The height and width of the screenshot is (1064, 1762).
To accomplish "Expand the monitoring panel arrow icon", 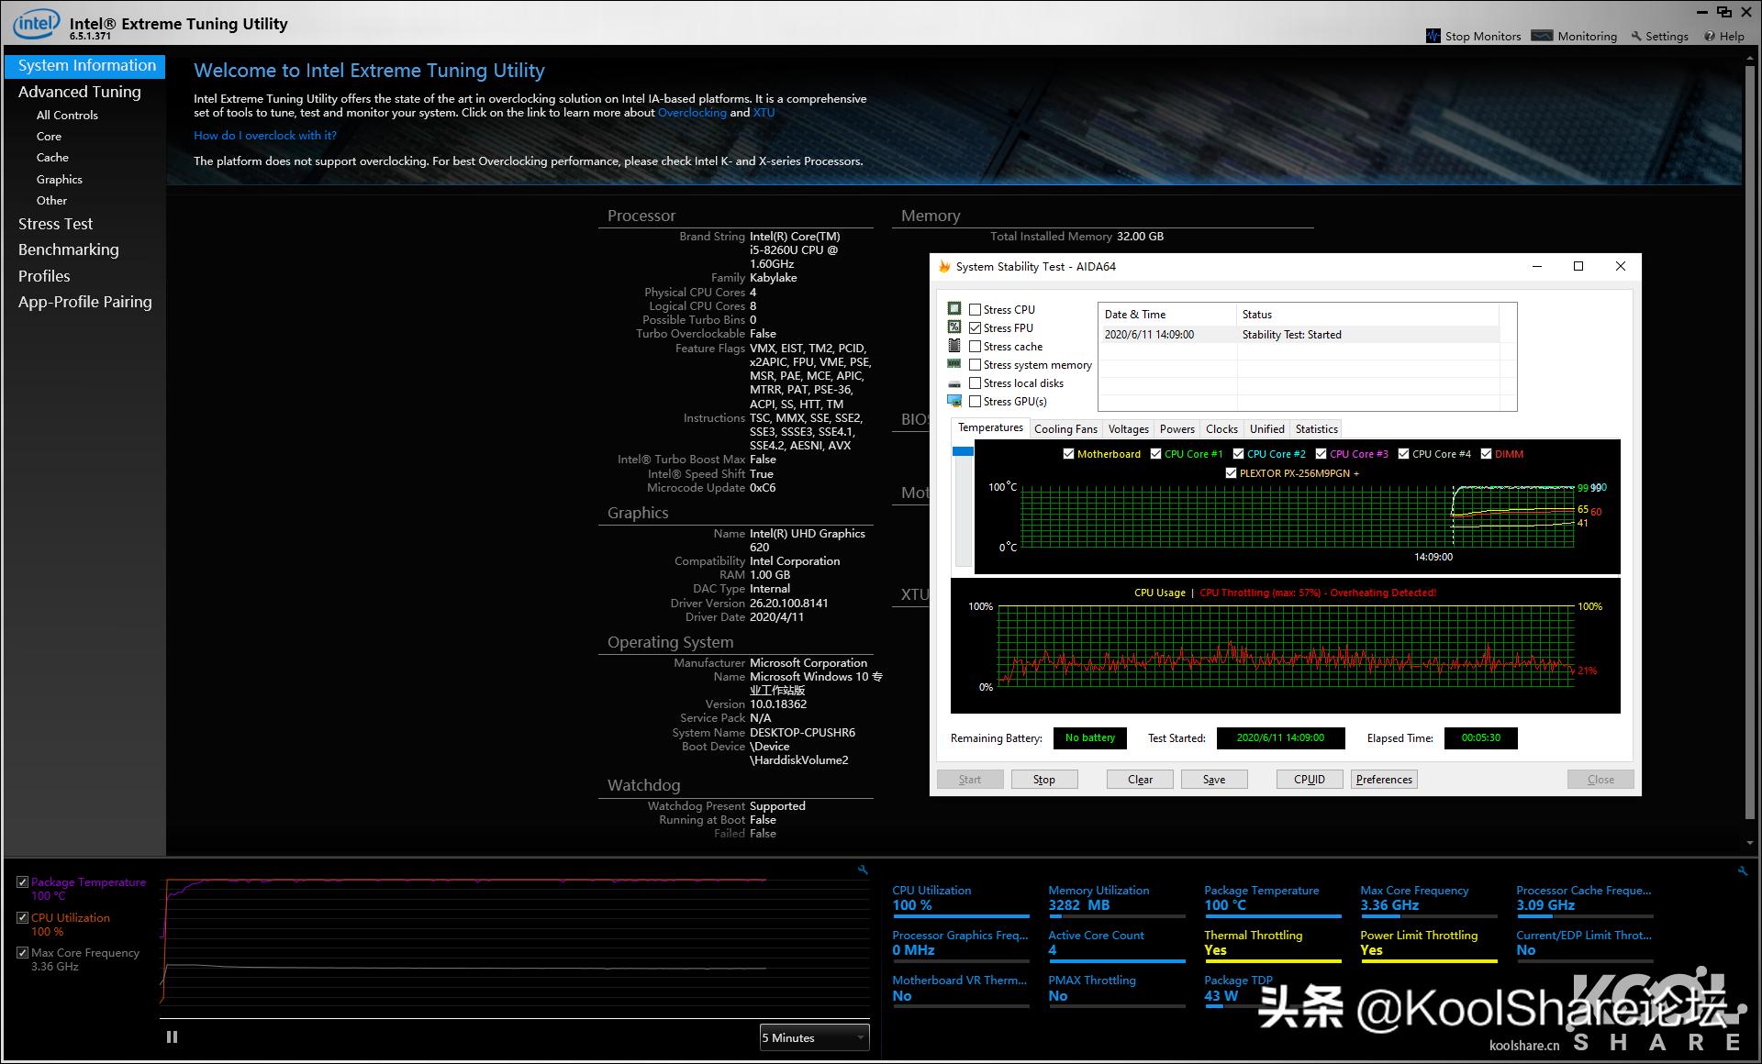I will (862, 870).
